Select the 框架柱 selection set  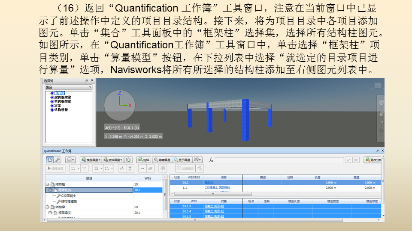point(59,93)
